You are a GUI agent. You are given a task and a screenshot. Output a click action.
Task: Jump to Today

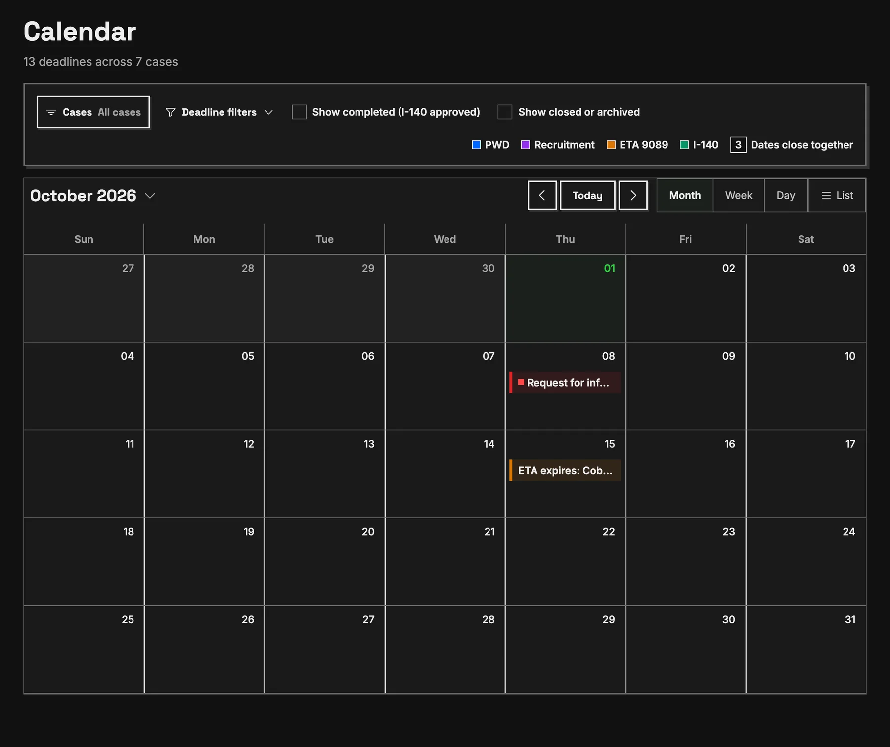click(x=587, y=195)
